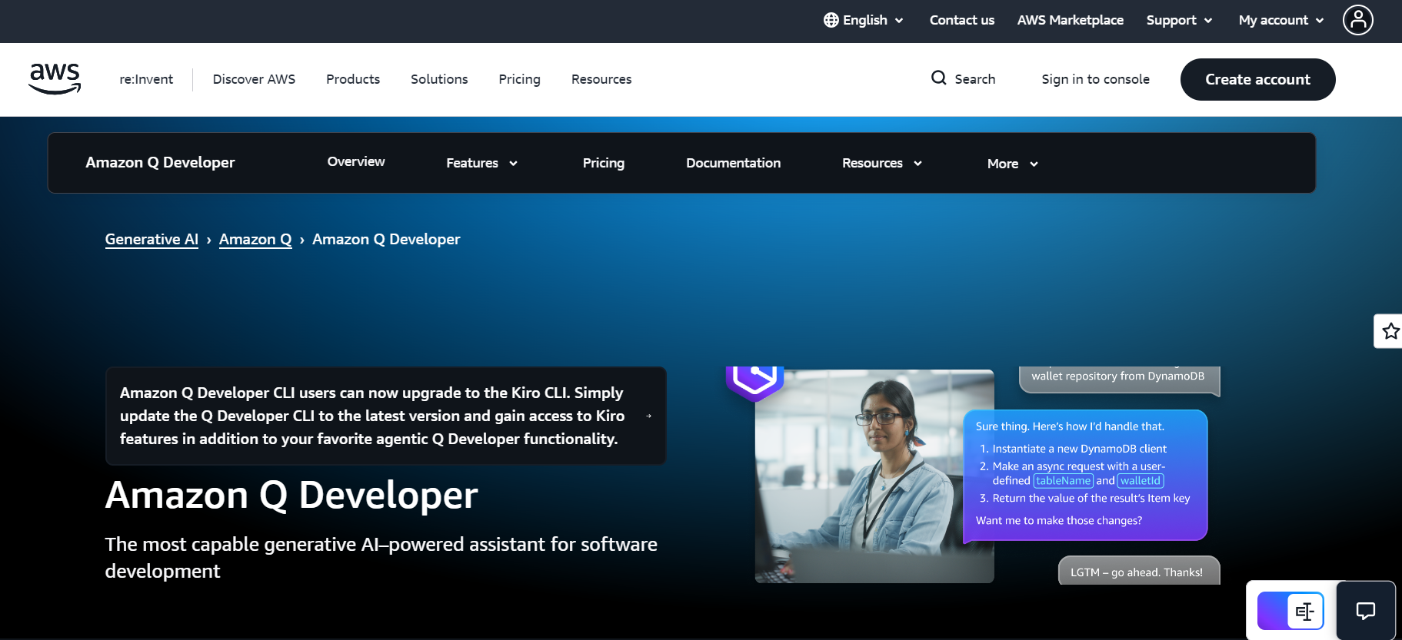Expand the More dropdown menu
The width and height of the screenshot is (1402, 640).
[1012, 164]
